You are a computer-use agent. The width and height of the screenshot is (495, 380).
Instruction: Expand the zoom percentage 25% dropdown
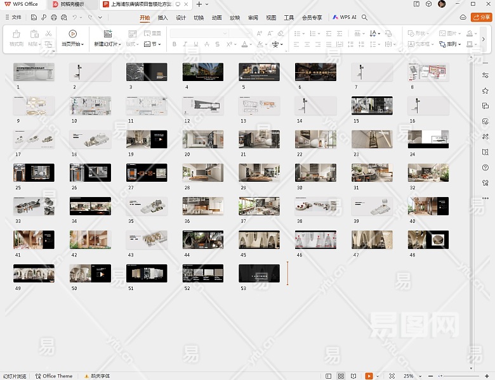[x=420, y=376]
